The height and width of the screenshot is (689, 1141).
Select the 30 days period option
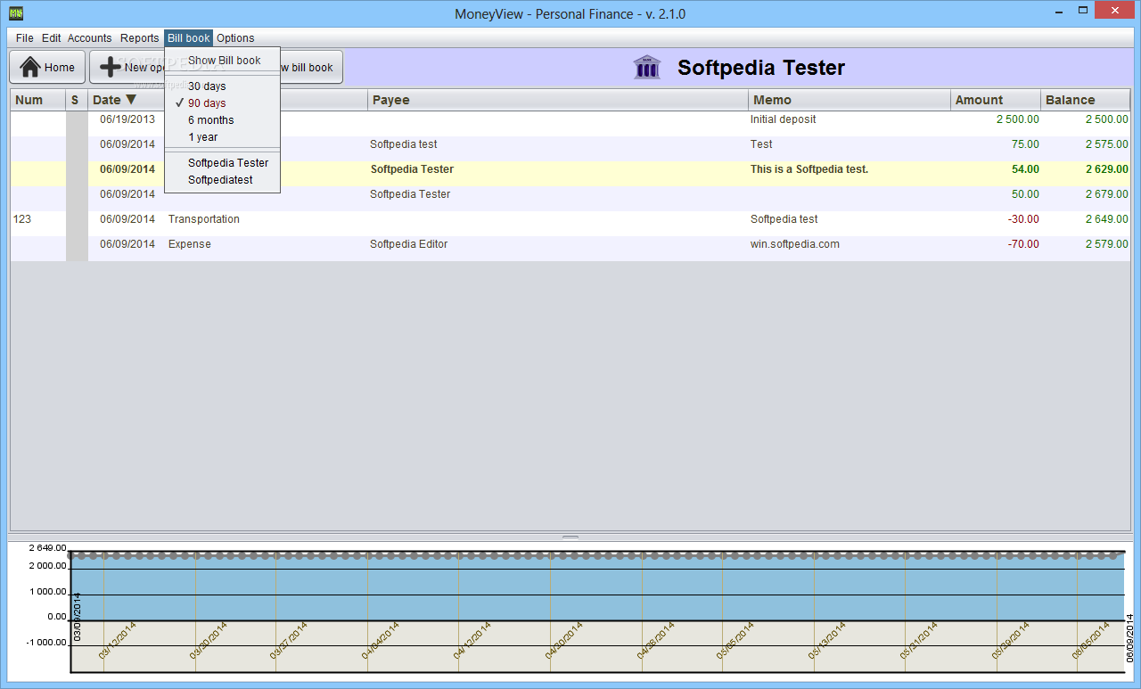pyautogui.click(x=223, y=86)
